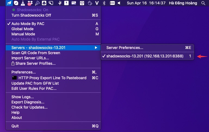
Task: Select Show Logs...
Action: point(53,97)
